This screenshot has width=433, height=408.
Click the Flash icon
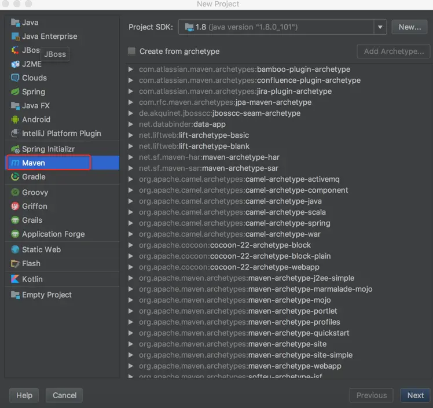click(15, 264)
